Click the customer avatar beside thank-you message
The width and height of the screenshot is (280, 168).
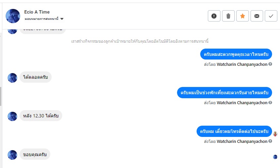click(x=12, y=154)
